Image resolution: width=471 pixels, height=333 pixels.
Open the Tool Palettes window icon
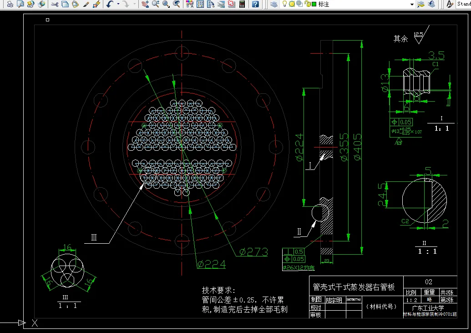pos(211,4)
